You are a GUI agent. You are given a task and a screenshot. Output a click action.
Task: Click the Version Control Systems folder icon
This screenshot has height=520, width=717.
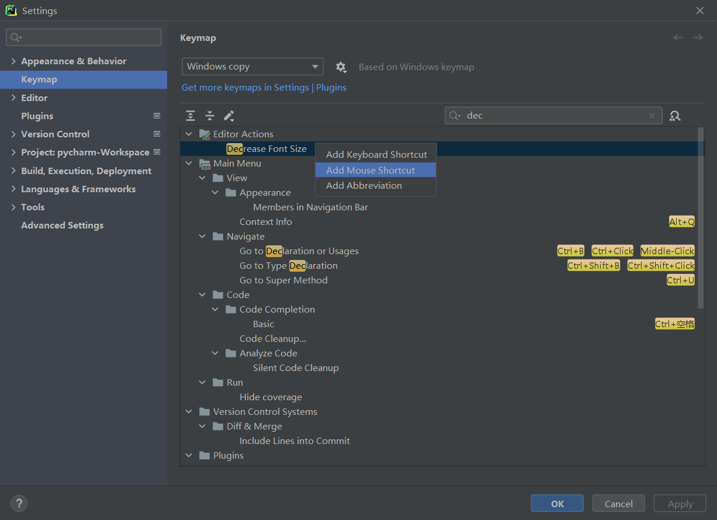205,412
